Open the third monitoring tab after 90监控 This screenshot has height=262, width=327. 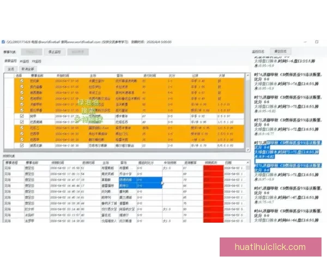coord(37,62)
